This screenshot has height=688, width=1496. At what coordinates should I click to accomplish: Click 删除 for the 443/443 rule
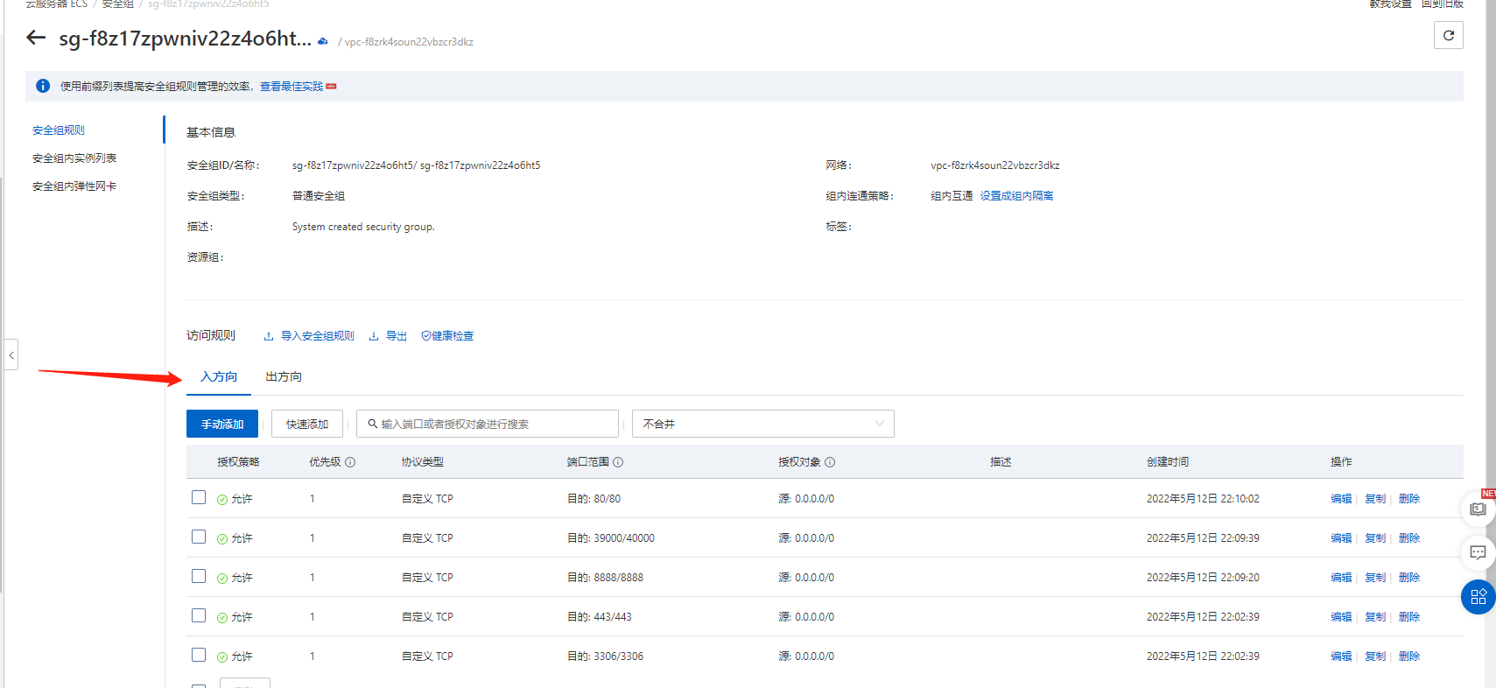click(x=1409, y=617)
